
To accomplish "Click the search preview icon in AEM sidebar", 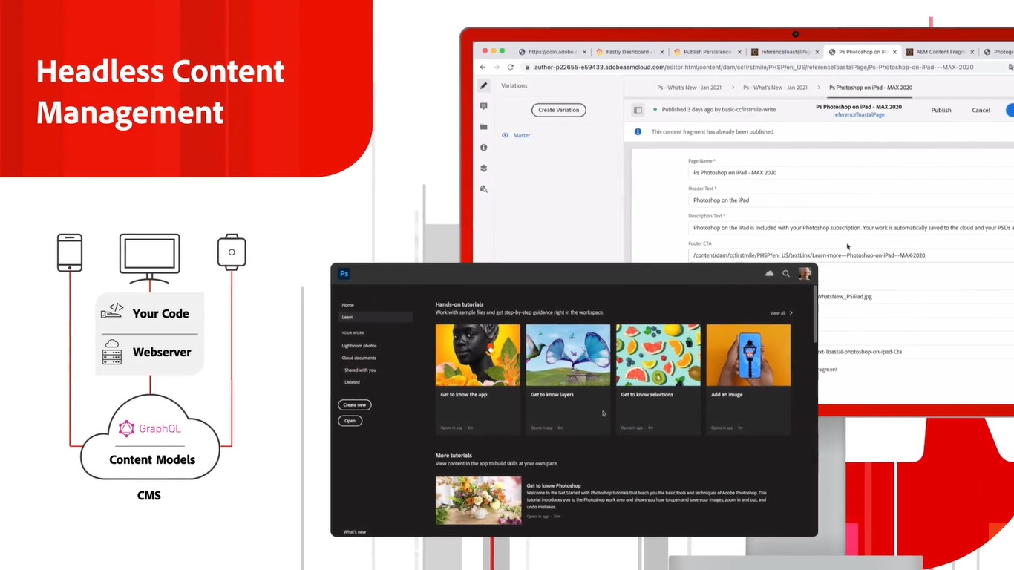I will (x=484, y=189).
